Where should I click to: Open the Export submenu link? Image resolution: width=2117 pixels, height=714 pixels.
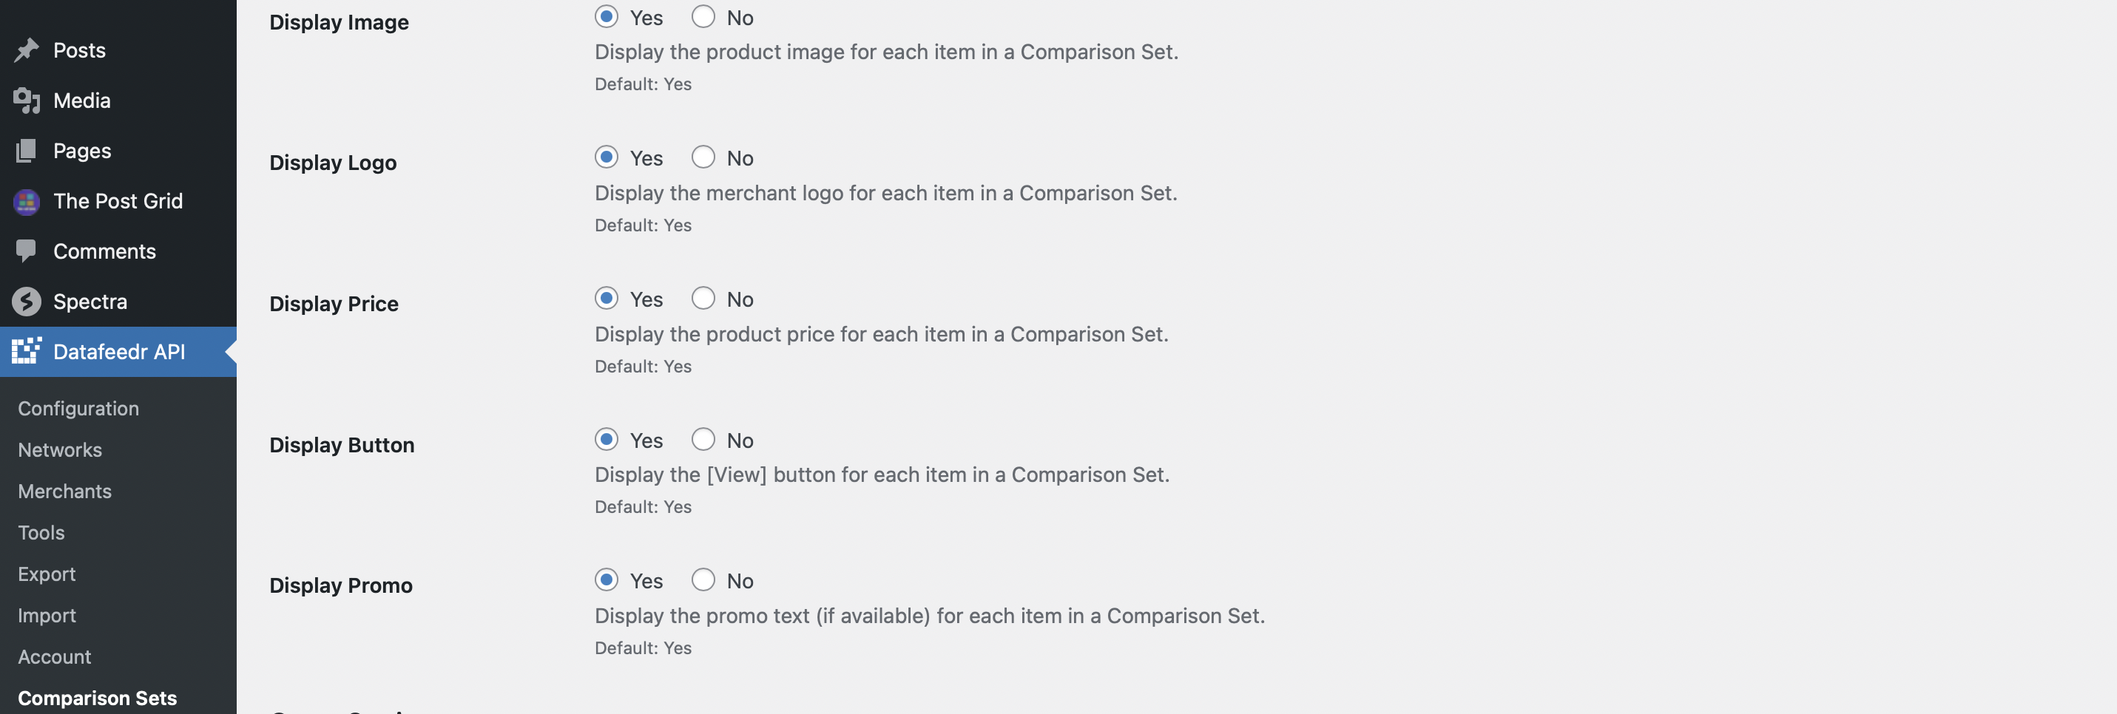(47, 574)
